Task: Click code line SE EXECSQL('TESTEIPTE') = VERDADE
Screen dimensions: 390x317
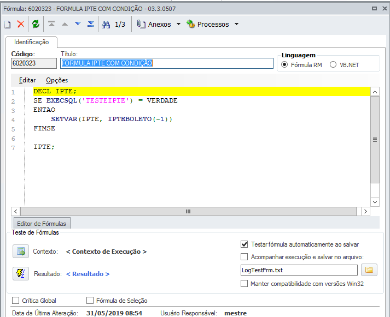Action: coord(106,100)
